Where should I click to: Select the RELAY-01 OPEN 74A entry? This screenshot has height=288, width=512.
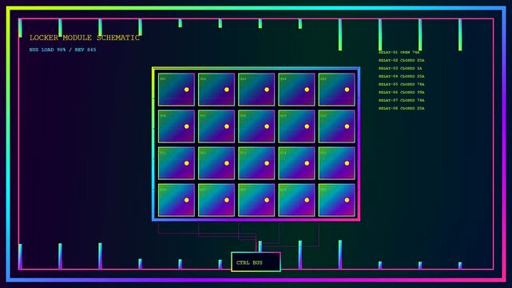click(399, 52)
